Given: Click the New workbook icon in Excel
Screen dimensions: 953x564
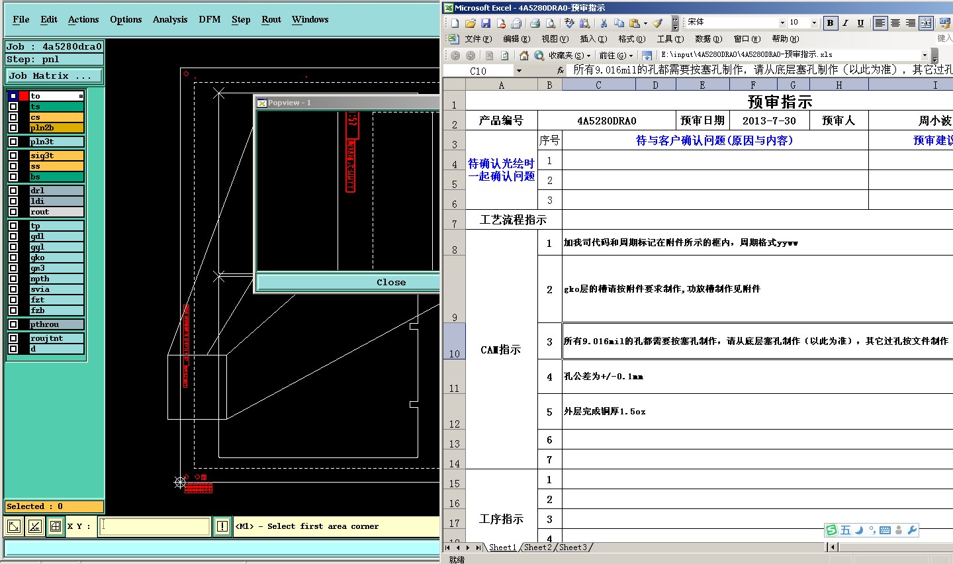Looking at the screenshot, I should pyautogui.click(x=455, y=23).
